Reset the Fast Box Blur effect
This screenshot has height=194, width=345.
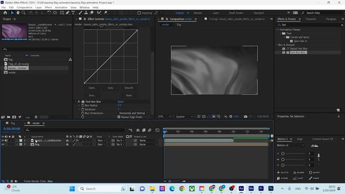point(121,102)
